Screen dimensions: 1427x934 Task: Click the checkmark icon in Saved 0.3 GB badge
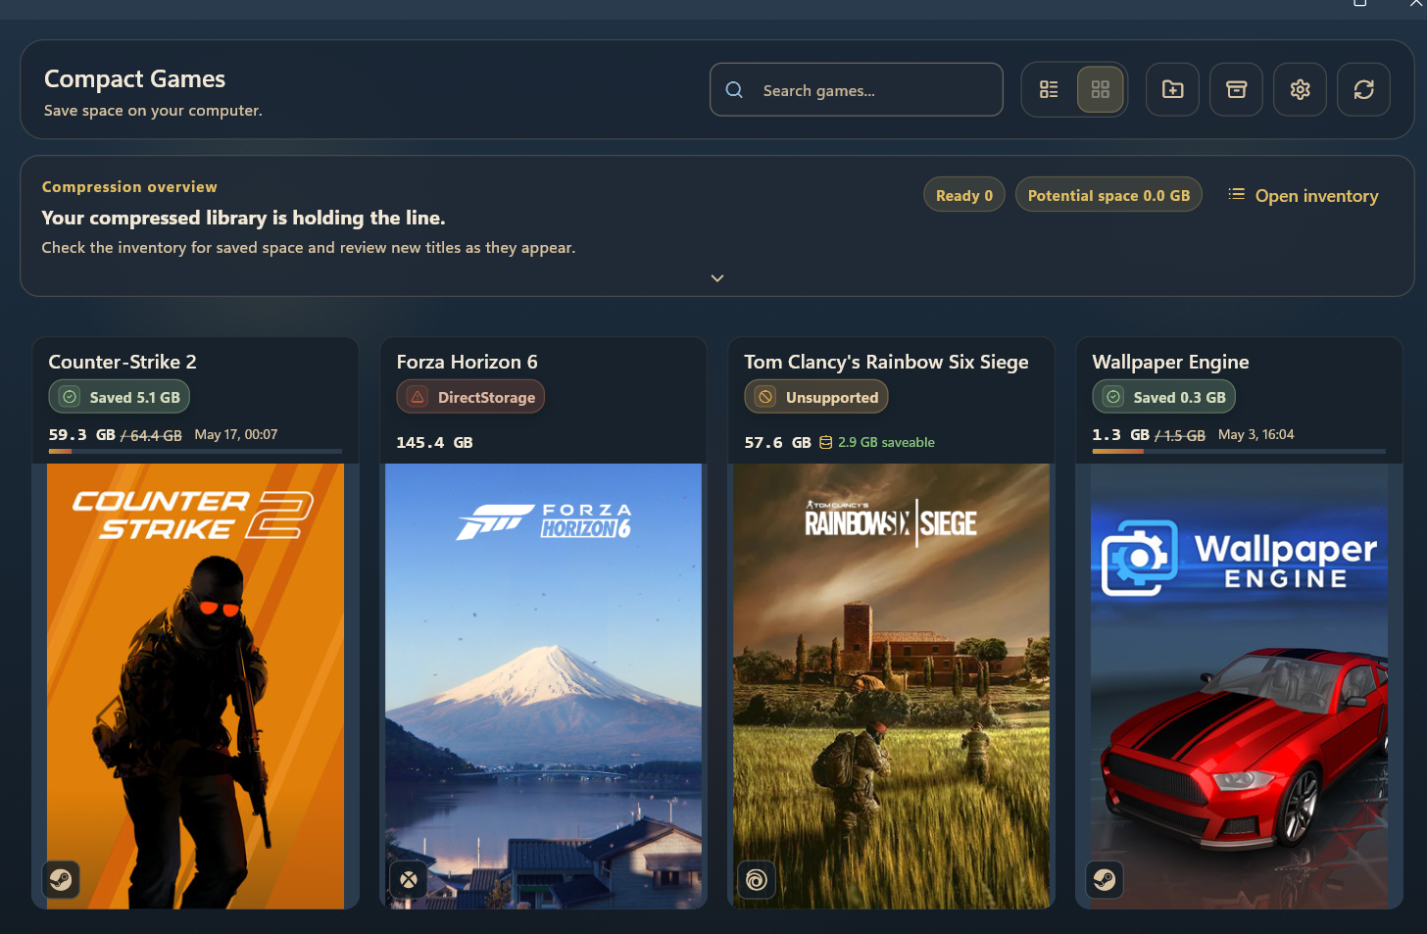(x=1113, y=397)
